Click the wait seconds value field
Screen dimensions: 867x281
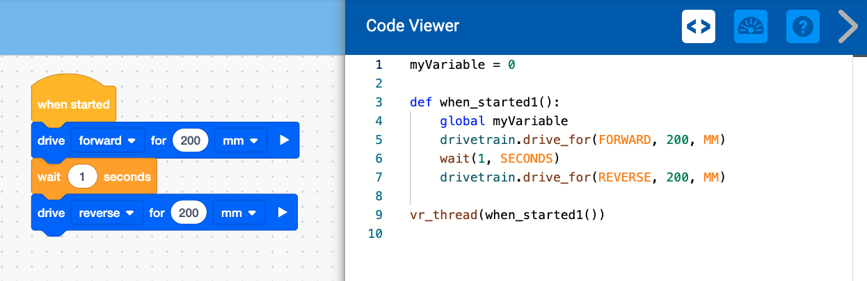pyautogui.click(x=82, y=177)
